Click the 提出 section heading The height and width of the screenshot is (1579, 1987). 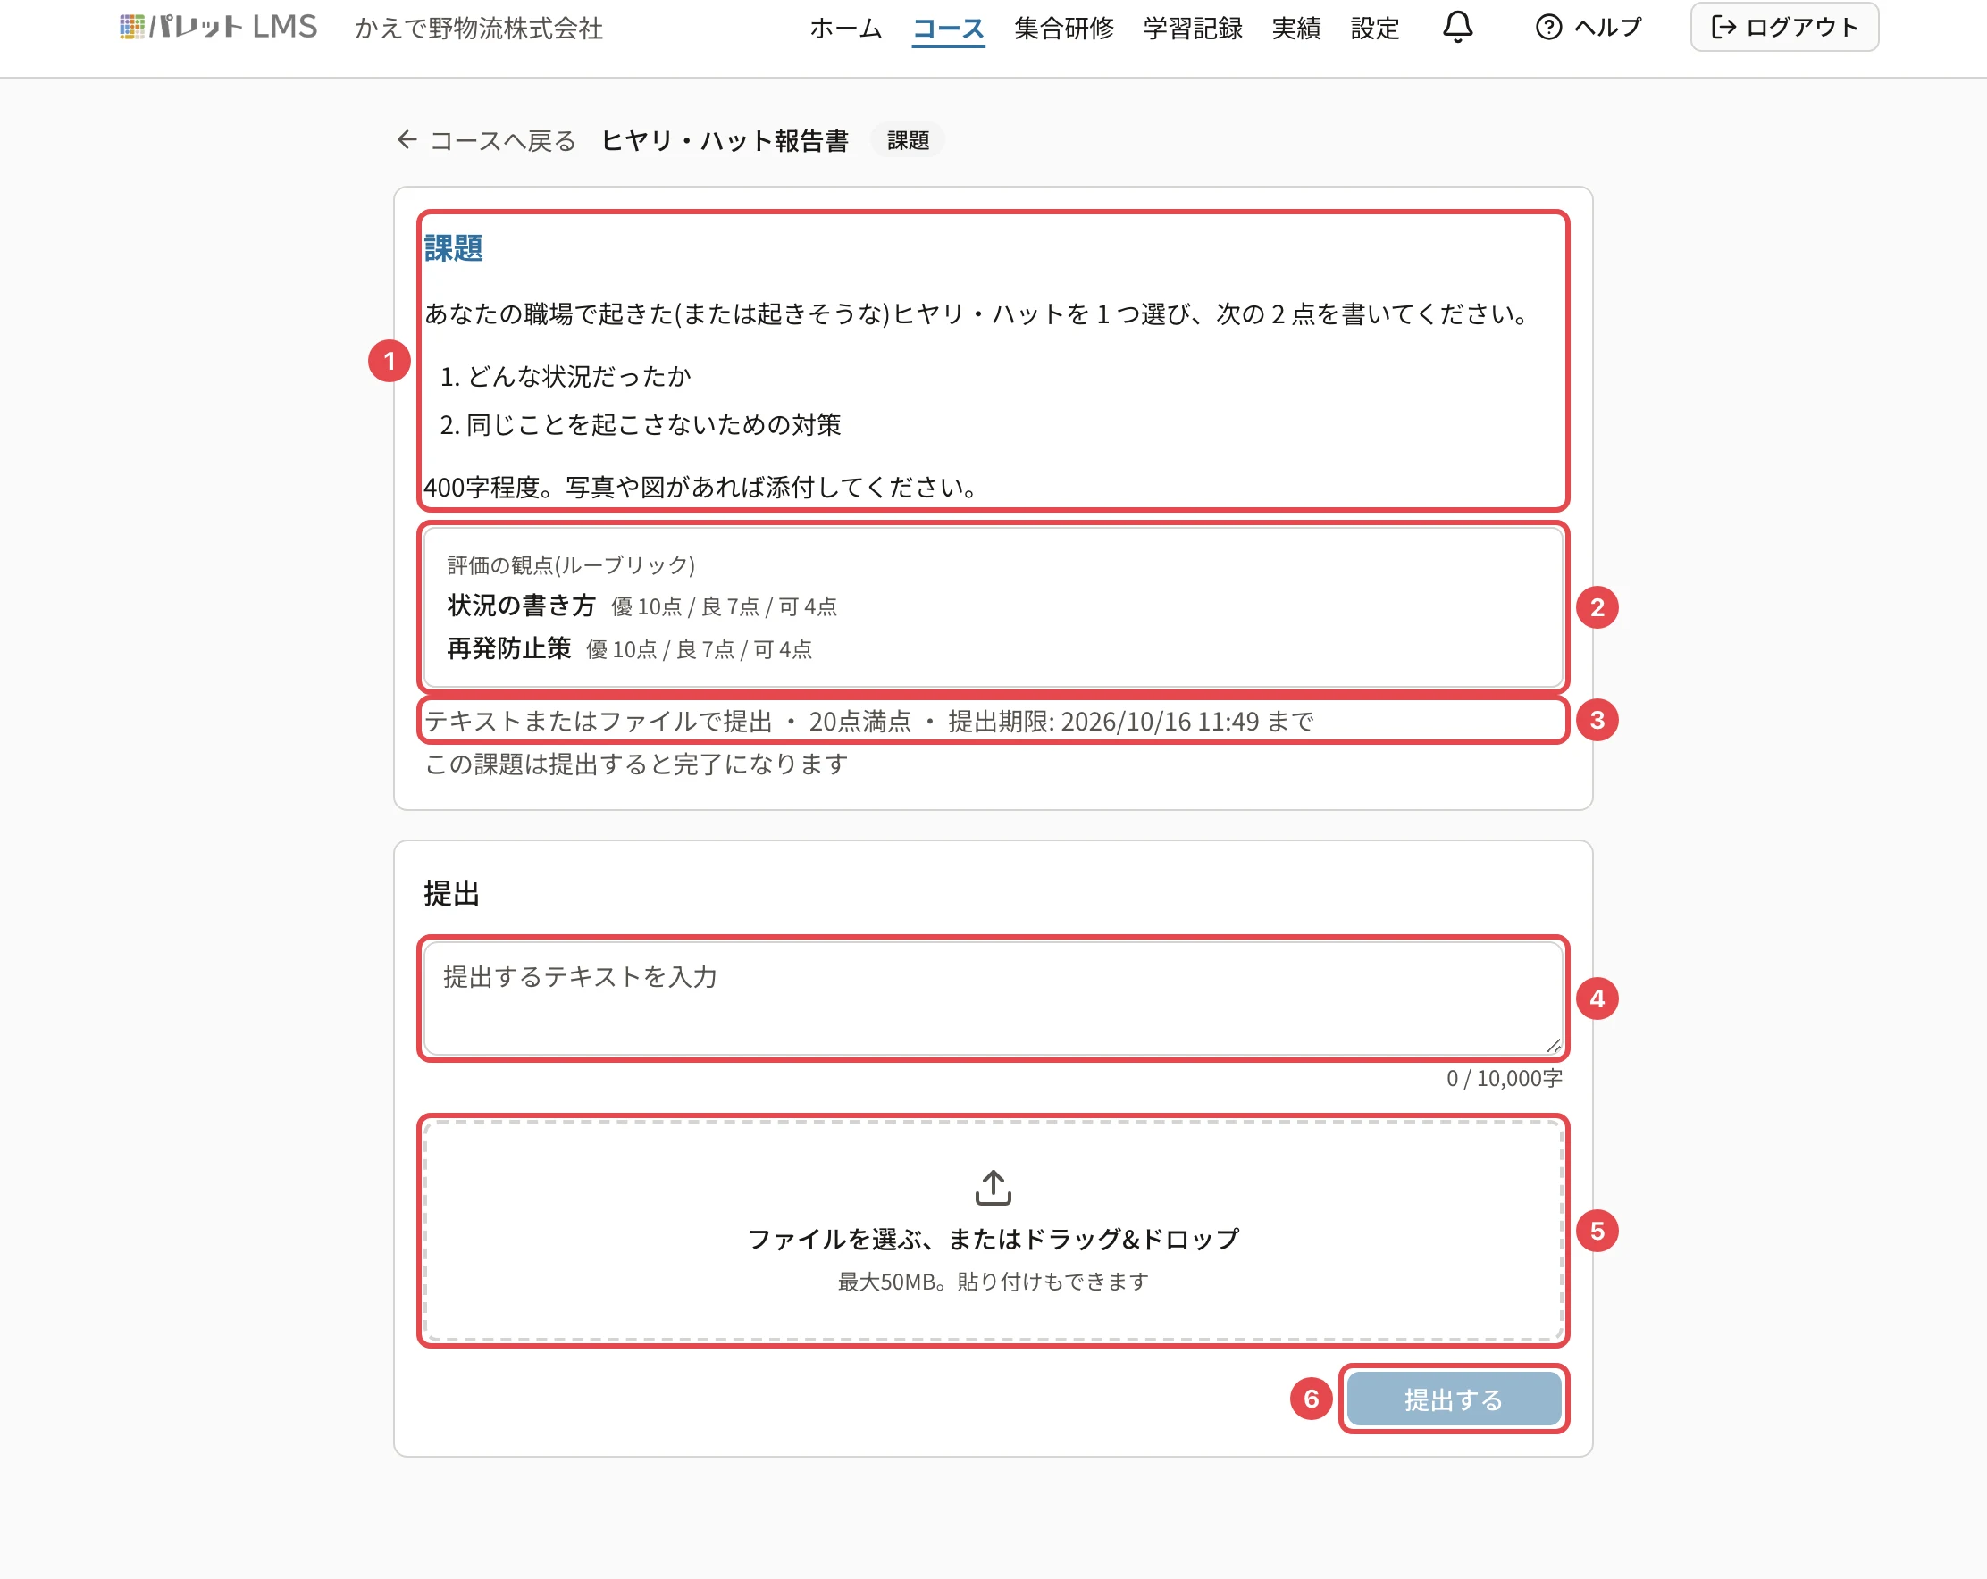point(451,894)
